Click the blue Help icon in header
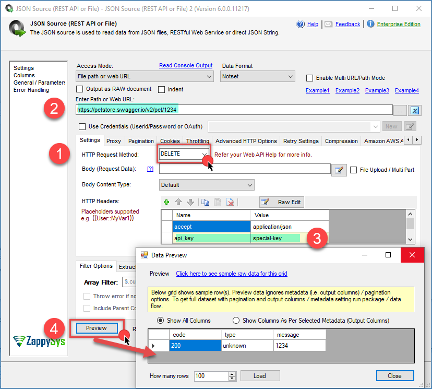 click(x=301, y=24)
